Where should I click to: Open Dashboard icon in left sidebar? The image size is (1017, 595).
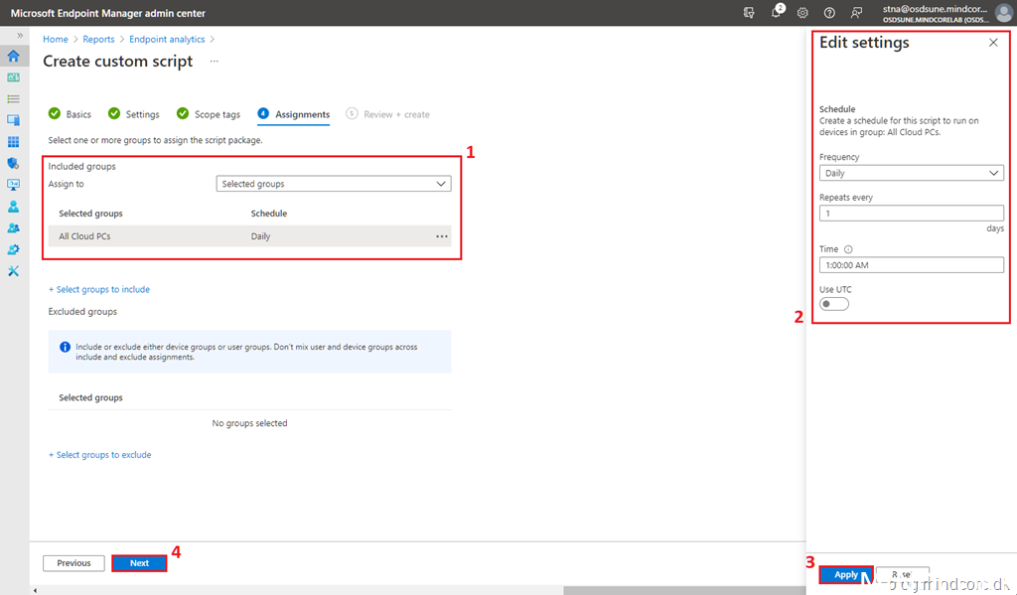[x=14, y=77]
